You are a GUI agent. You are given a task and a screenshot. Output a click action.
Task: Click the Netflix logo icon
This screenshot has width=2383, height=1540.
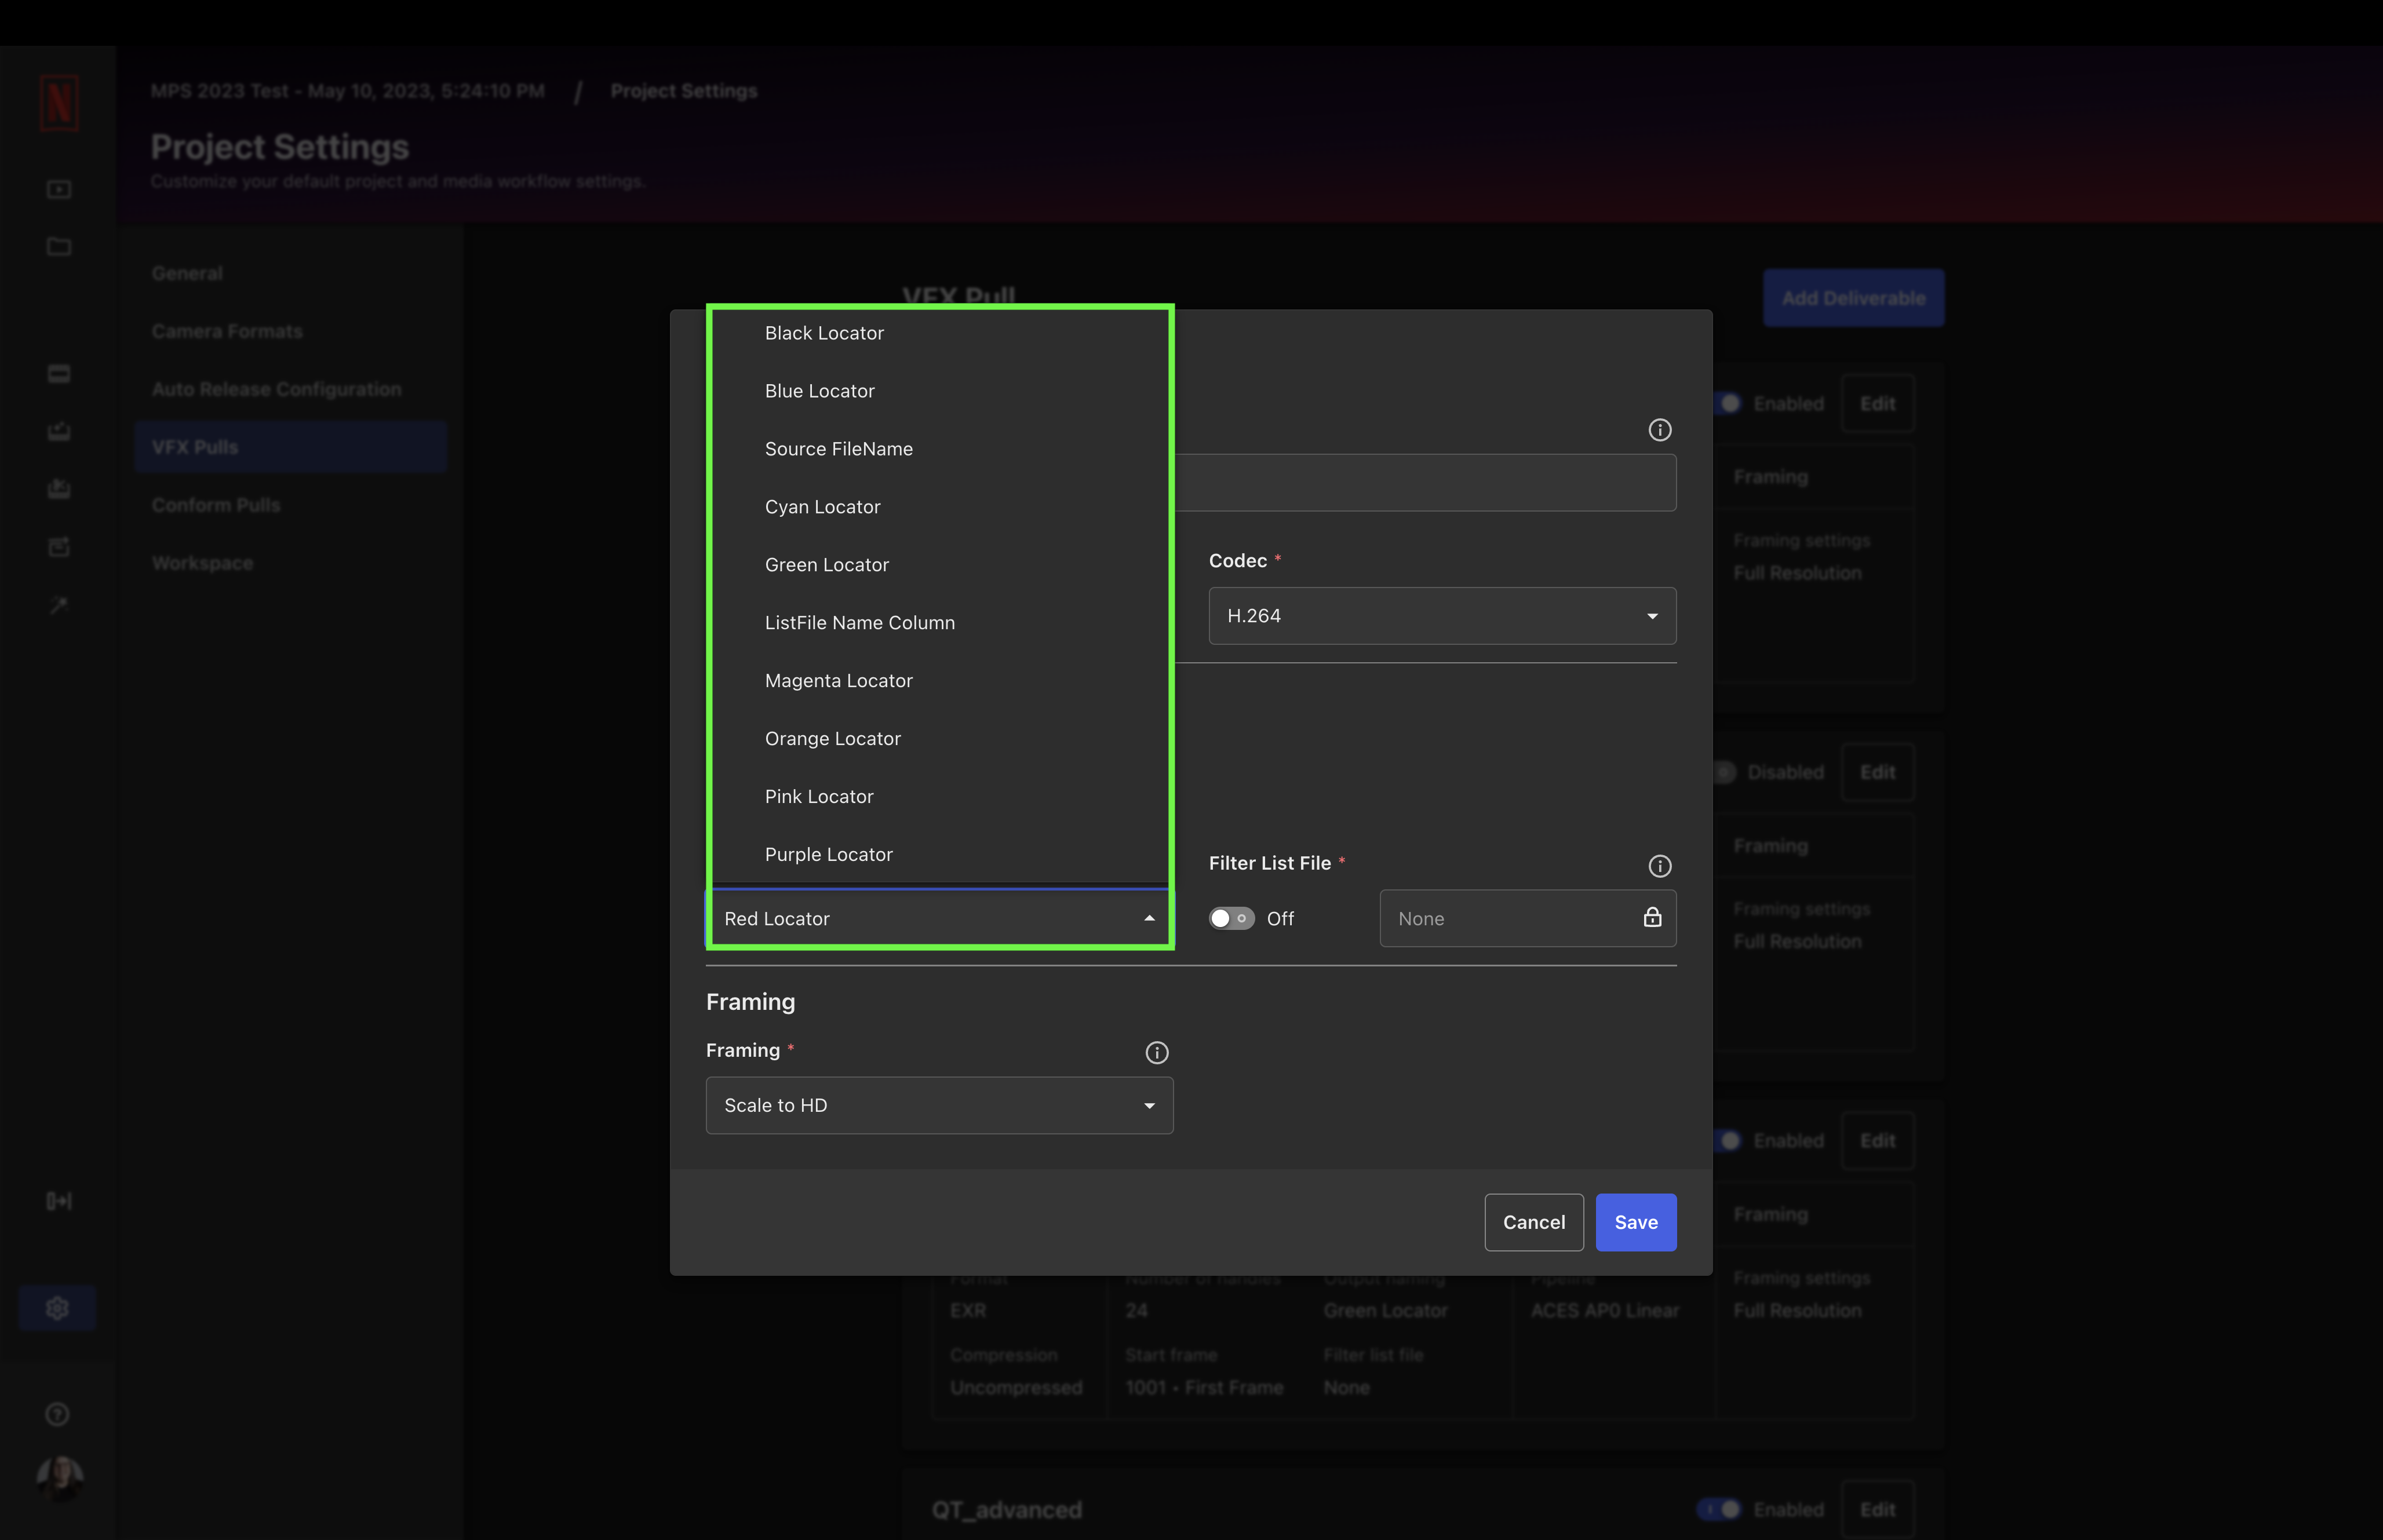click(x=59, y=103)
